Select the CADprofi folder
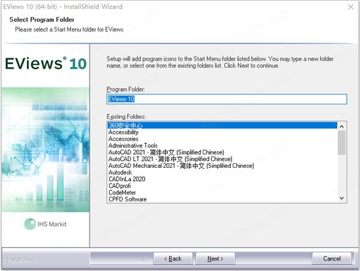 coord(222,186)
